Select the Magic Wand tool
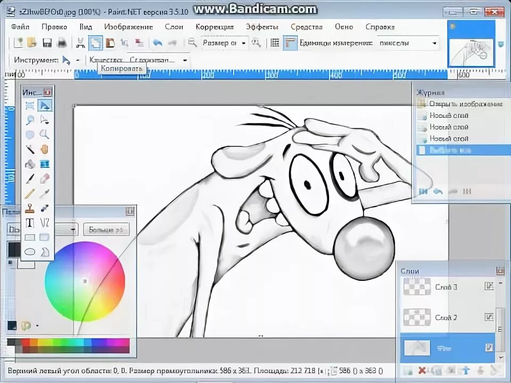 tap(30, 149)
